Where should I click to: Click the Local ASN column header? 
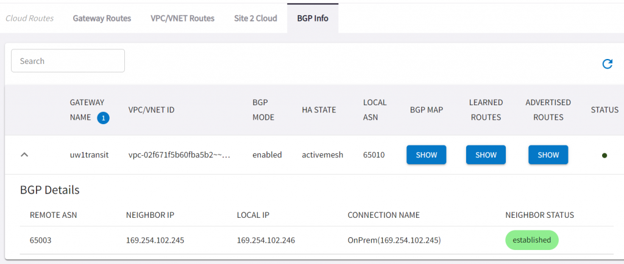(375, 110)
